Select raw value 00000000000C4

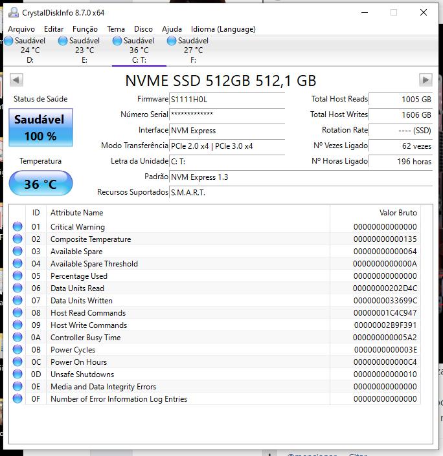tap(385, 362)
